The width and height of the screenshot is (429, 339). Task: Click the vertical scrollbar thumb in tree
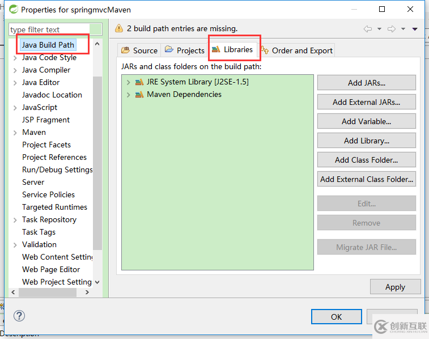97,163
